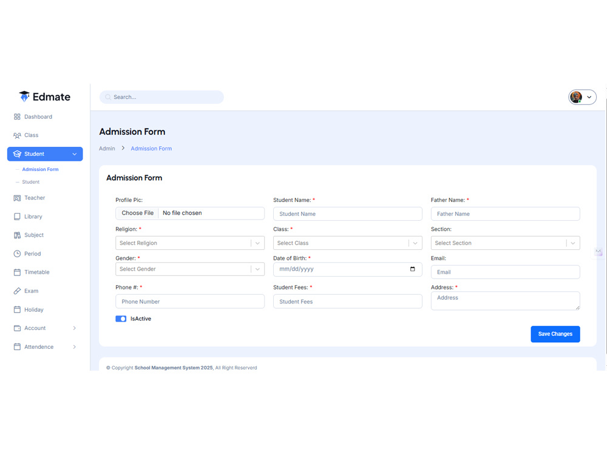Click the Timetable calendar icon

pos(17,272)
